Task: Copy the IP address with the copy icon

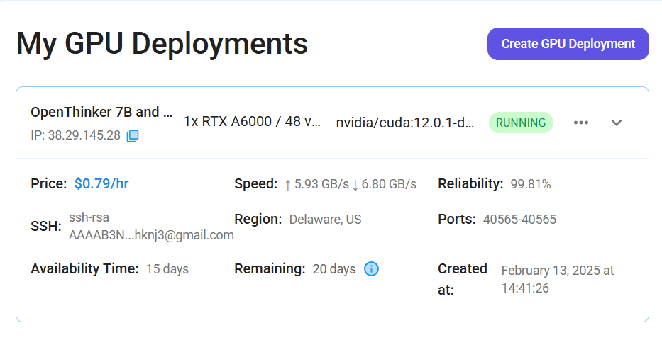Action: point(133,136)
